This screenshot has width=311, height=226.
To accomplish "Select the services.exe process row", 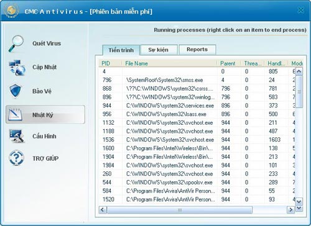I will tap(197, 106).
